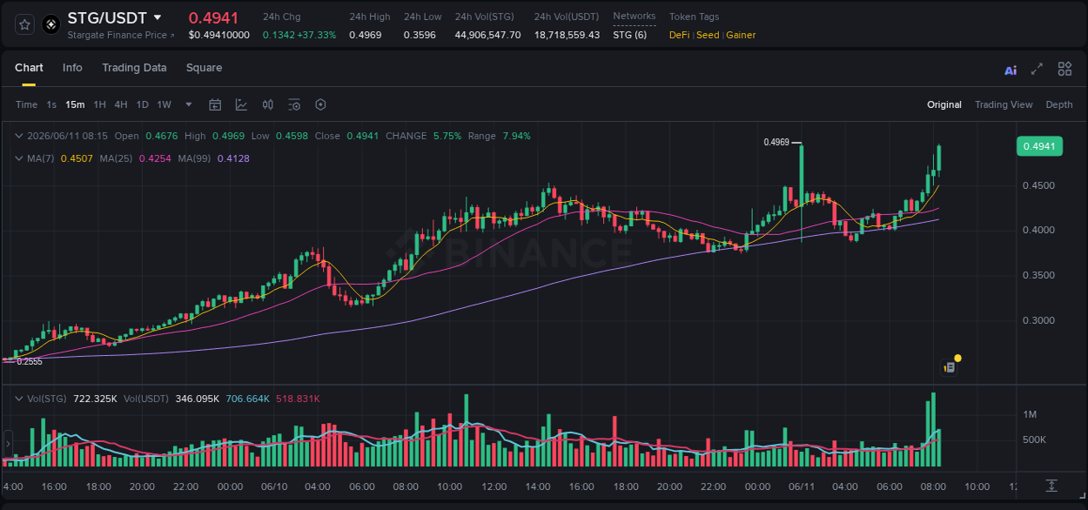Open the Trading Data tab
The height and width of the screenshot is (510, 1088).
tap(134, 68)
